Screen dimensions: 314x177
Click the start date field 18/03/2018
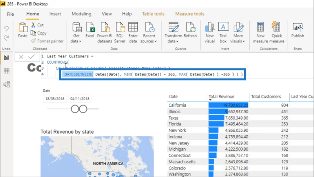(55, 99)
